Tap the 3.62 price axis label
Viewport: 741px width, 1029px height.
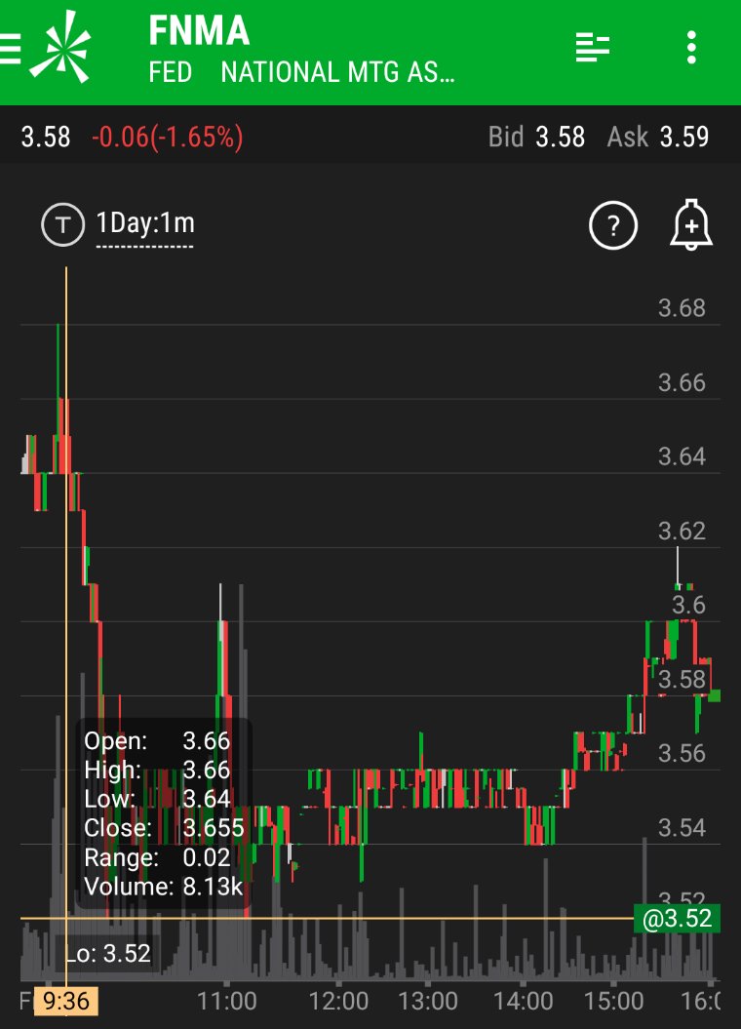tap(682, 531)
